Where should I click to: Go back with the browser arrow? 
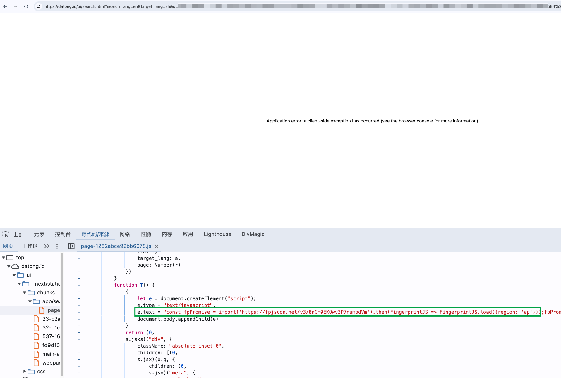[5, 6]
